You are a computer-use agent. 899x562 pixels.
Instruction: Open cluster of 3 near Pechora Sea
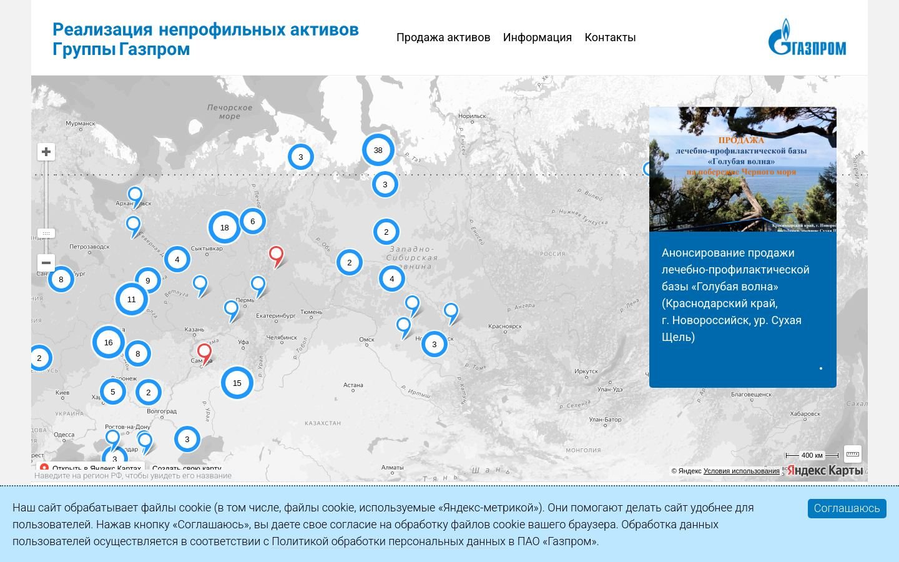tap(300, 157)
